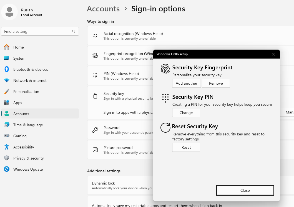Open Bluetooth & devices settings icon
Image resolution: width=294 pixels, height=207 pixels.
(x=7, y=69)
